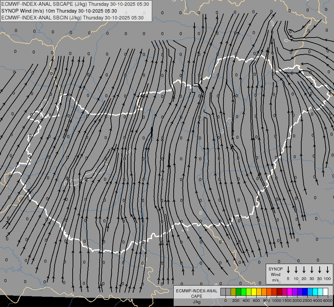The image size is (334, 307).
Task: Pick the brick red swatch left of 1000
Action: 274,292
